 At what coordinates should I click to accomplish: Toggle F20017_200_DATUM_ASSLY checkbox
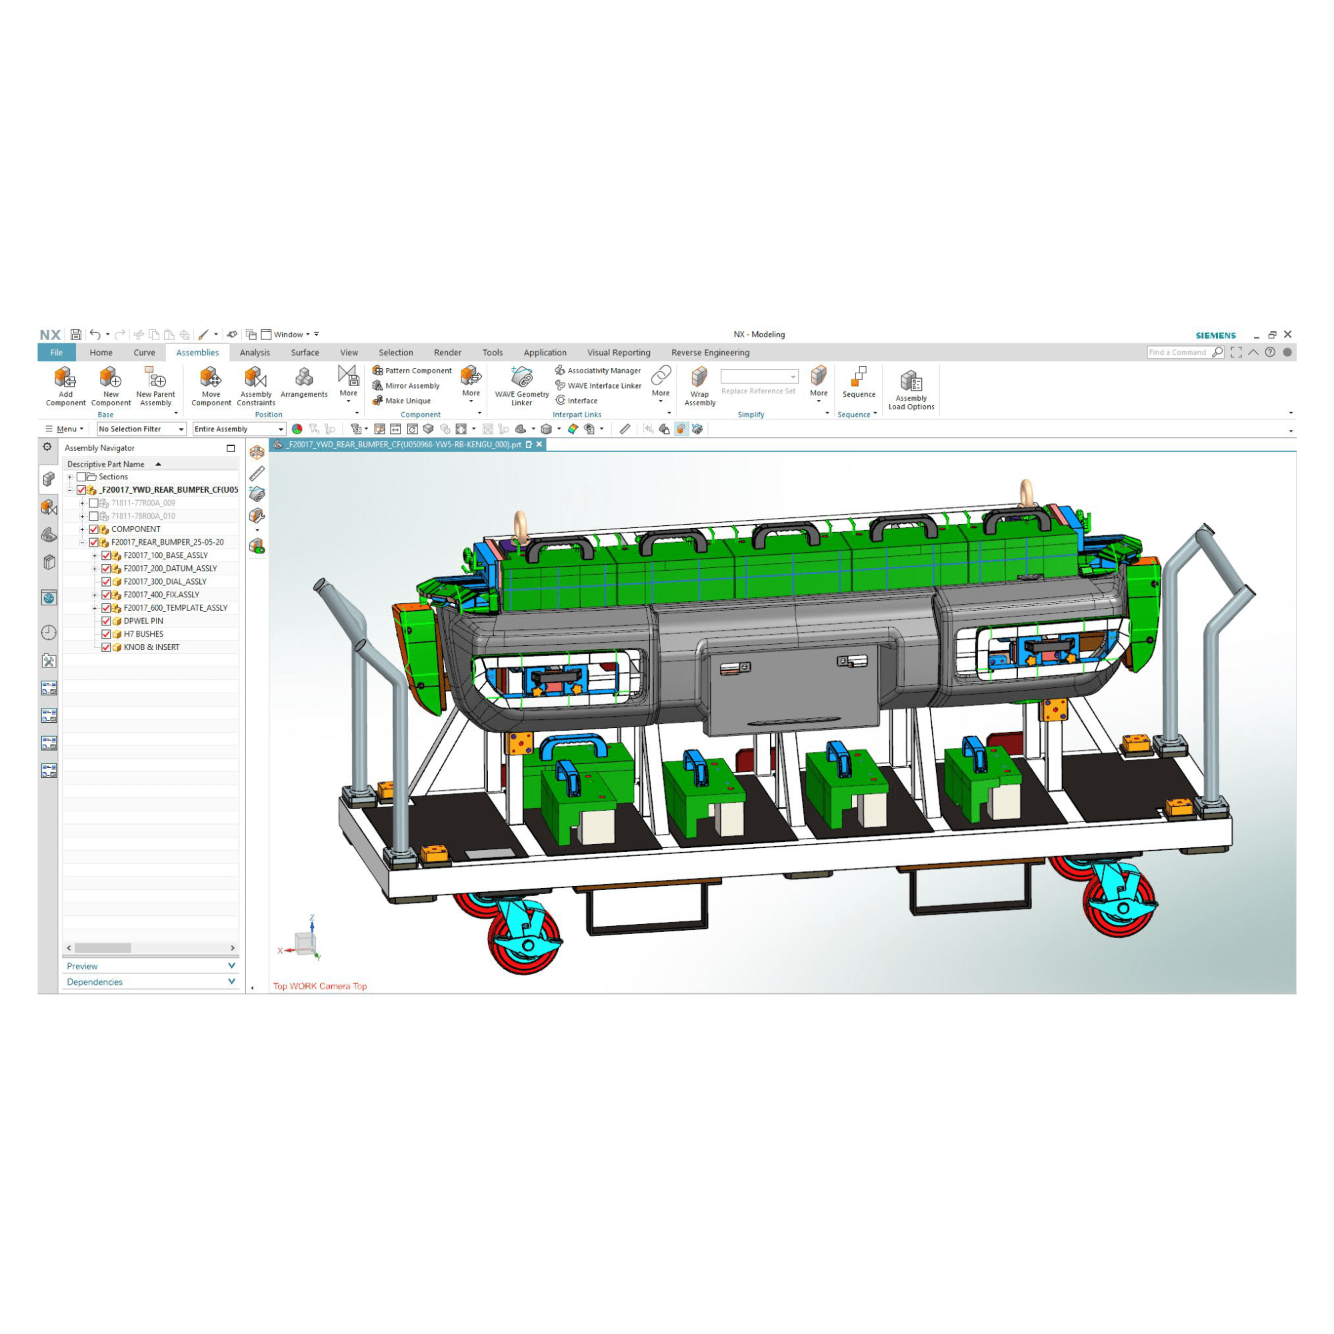click(107, 568)
